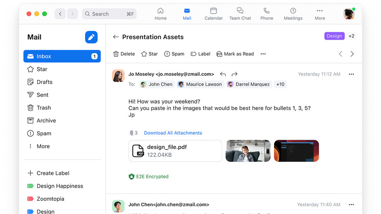Click the Search field
This screenshot has width=381, height=214.
coord(109,14)
